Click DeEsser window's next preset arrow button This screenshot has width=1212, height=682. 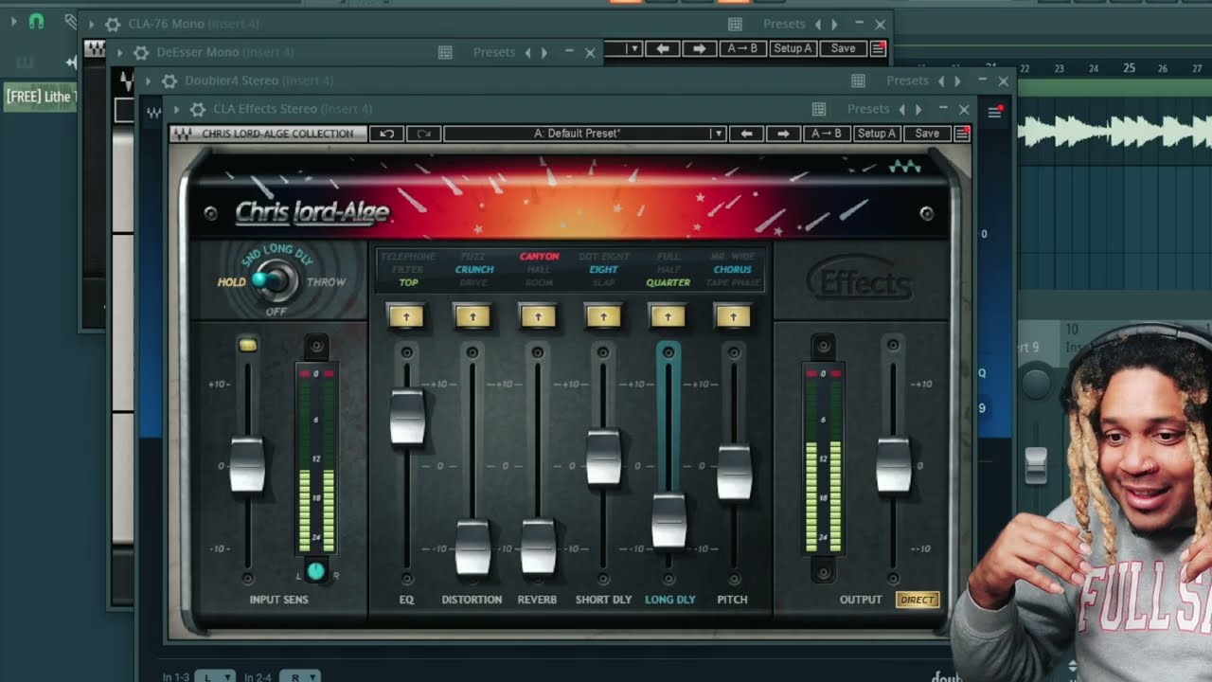coord(699,48)
